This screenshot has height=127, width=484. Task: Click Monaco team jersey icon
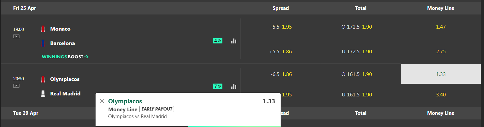click(x=43, y=29)
